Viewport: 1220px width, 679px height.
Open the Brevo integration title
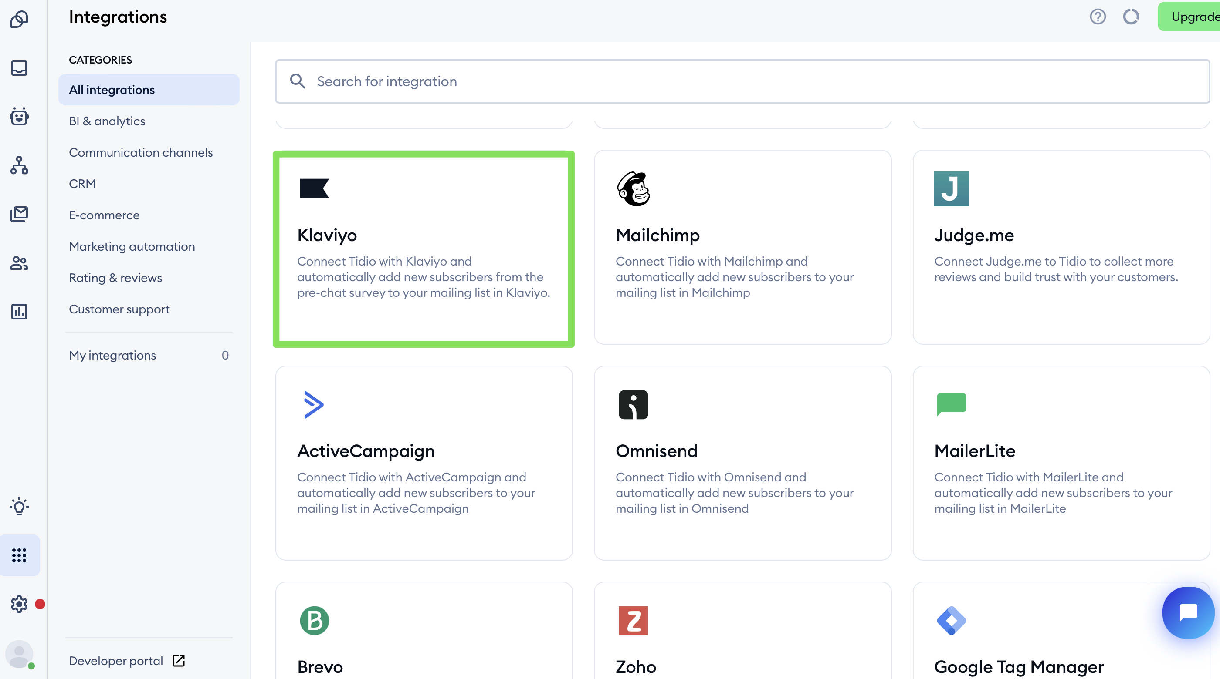320,667
